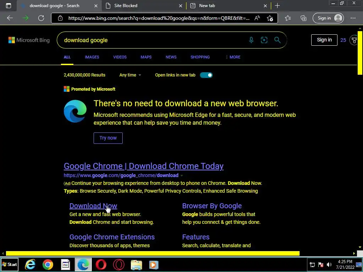Image resolution: width=363 pixels, height=272 pixels.
Task: Launch Internet Explorer from taskbar
Action: pos(30,265)
